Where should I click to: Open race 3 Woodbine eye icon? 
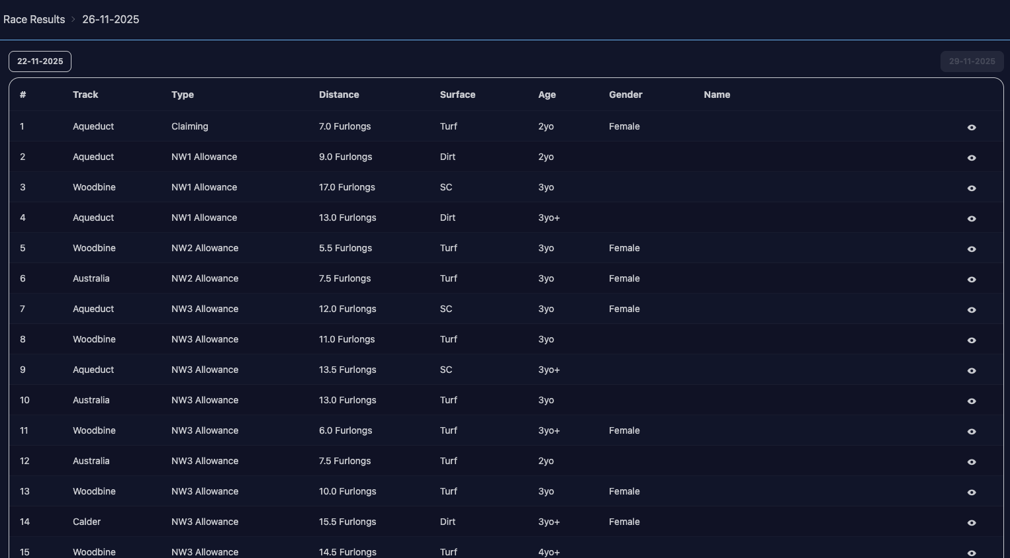coord(971,188)
